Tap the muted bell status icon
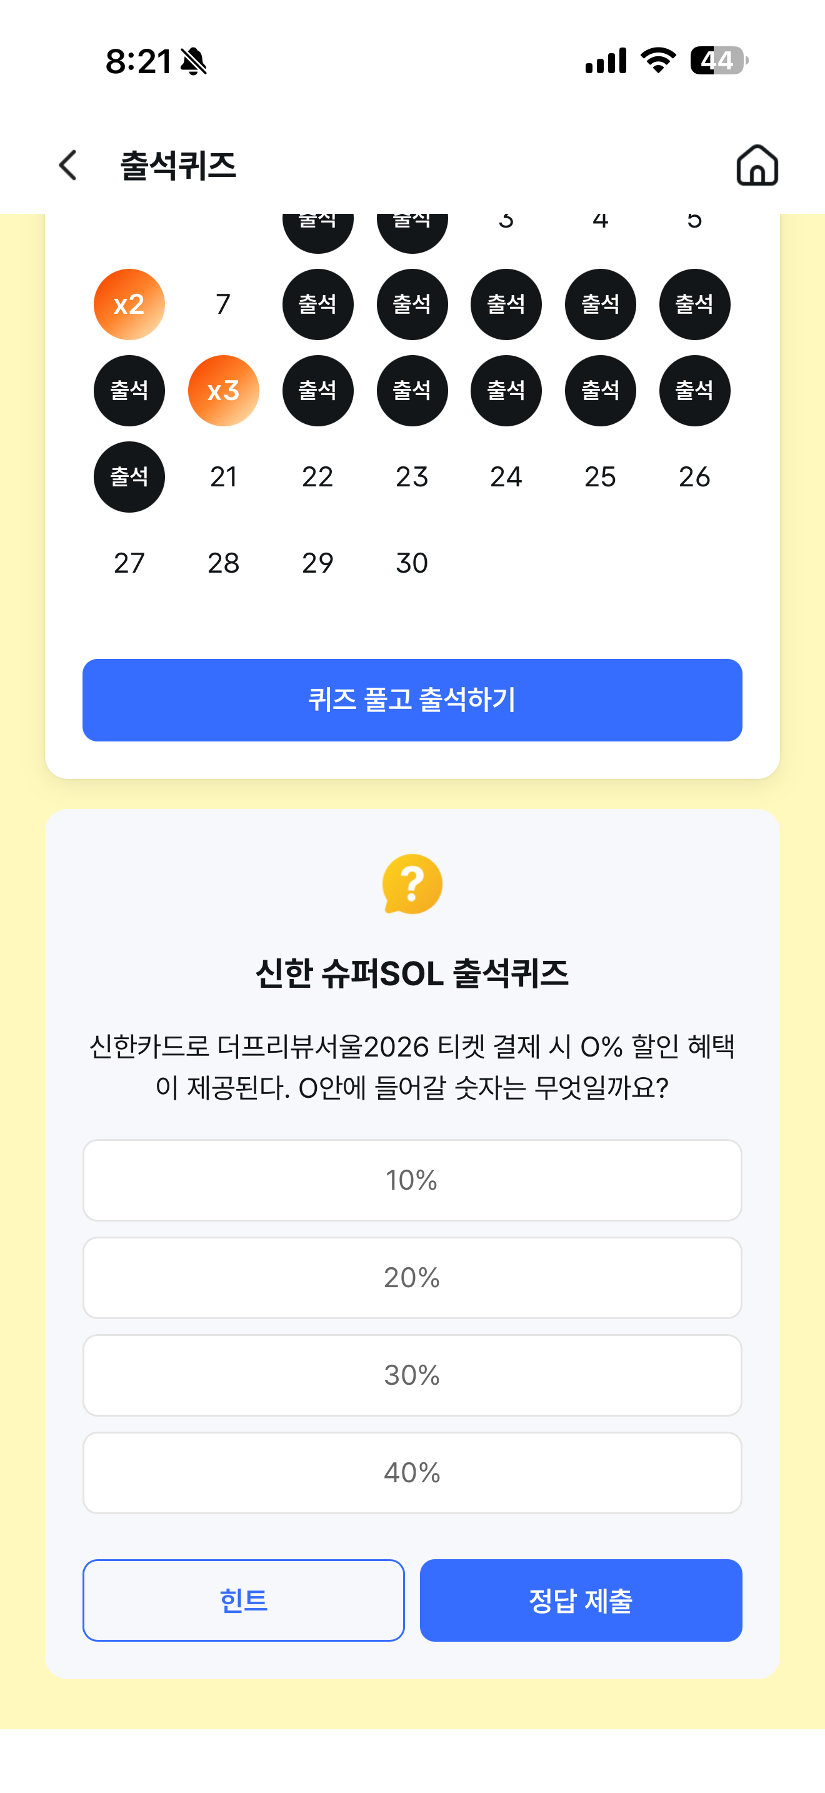The image size is (825, 1793). tap(193, 61)
